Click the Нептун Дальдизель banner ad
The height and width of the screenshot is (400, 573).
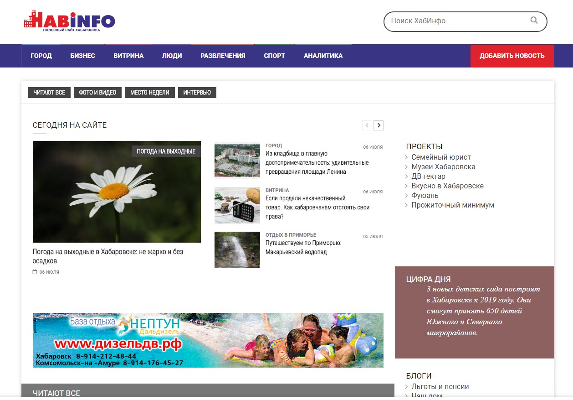pos(208,340)
